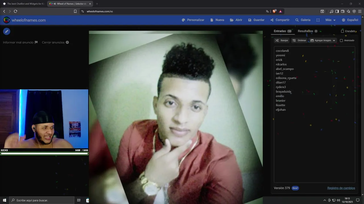364x204 pixels.
Task: Create a new wheel with Nueva
Action: click(x=217, y=20)
